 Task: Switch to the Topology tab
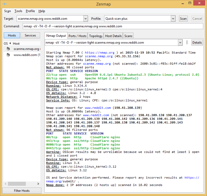pos(96,36)
